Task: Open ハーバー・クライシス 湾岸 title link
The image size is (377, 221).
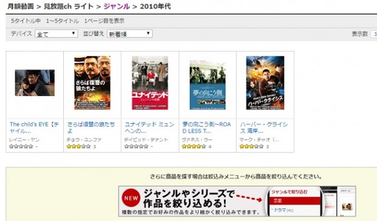Action: click(264, 127)
